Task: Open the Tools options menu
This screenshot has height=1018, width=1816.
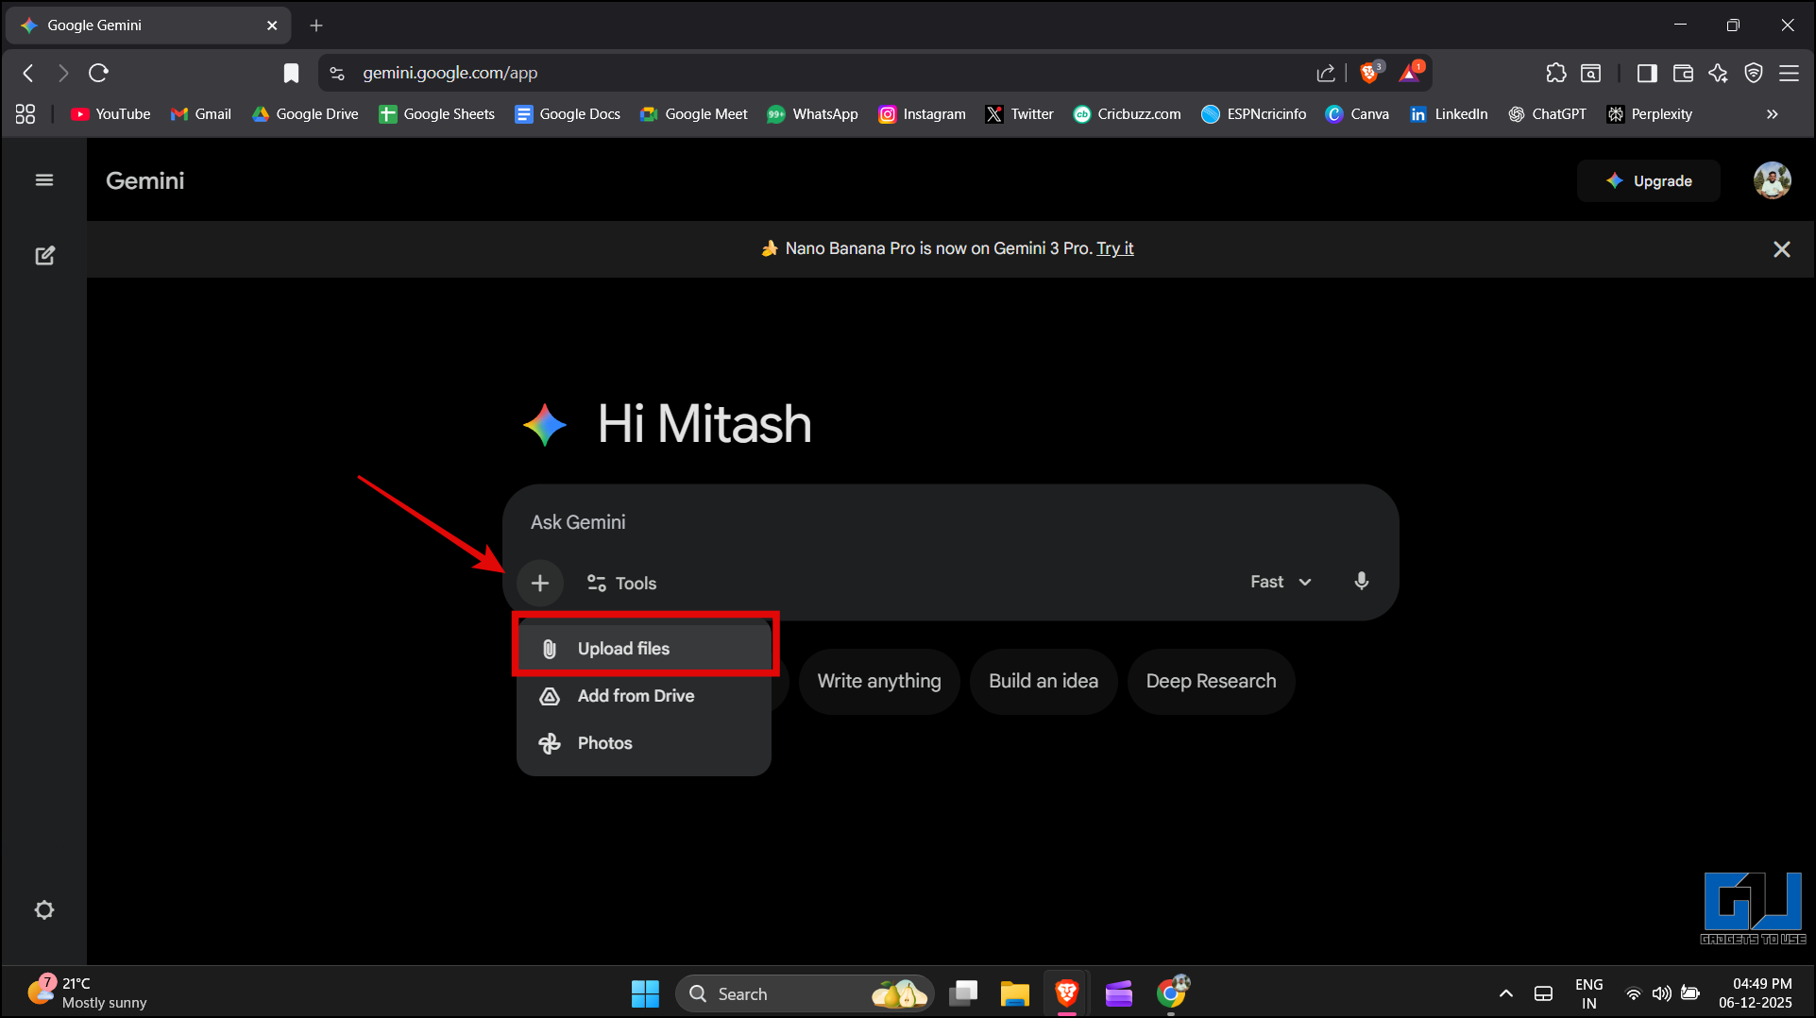Action: 621,584
